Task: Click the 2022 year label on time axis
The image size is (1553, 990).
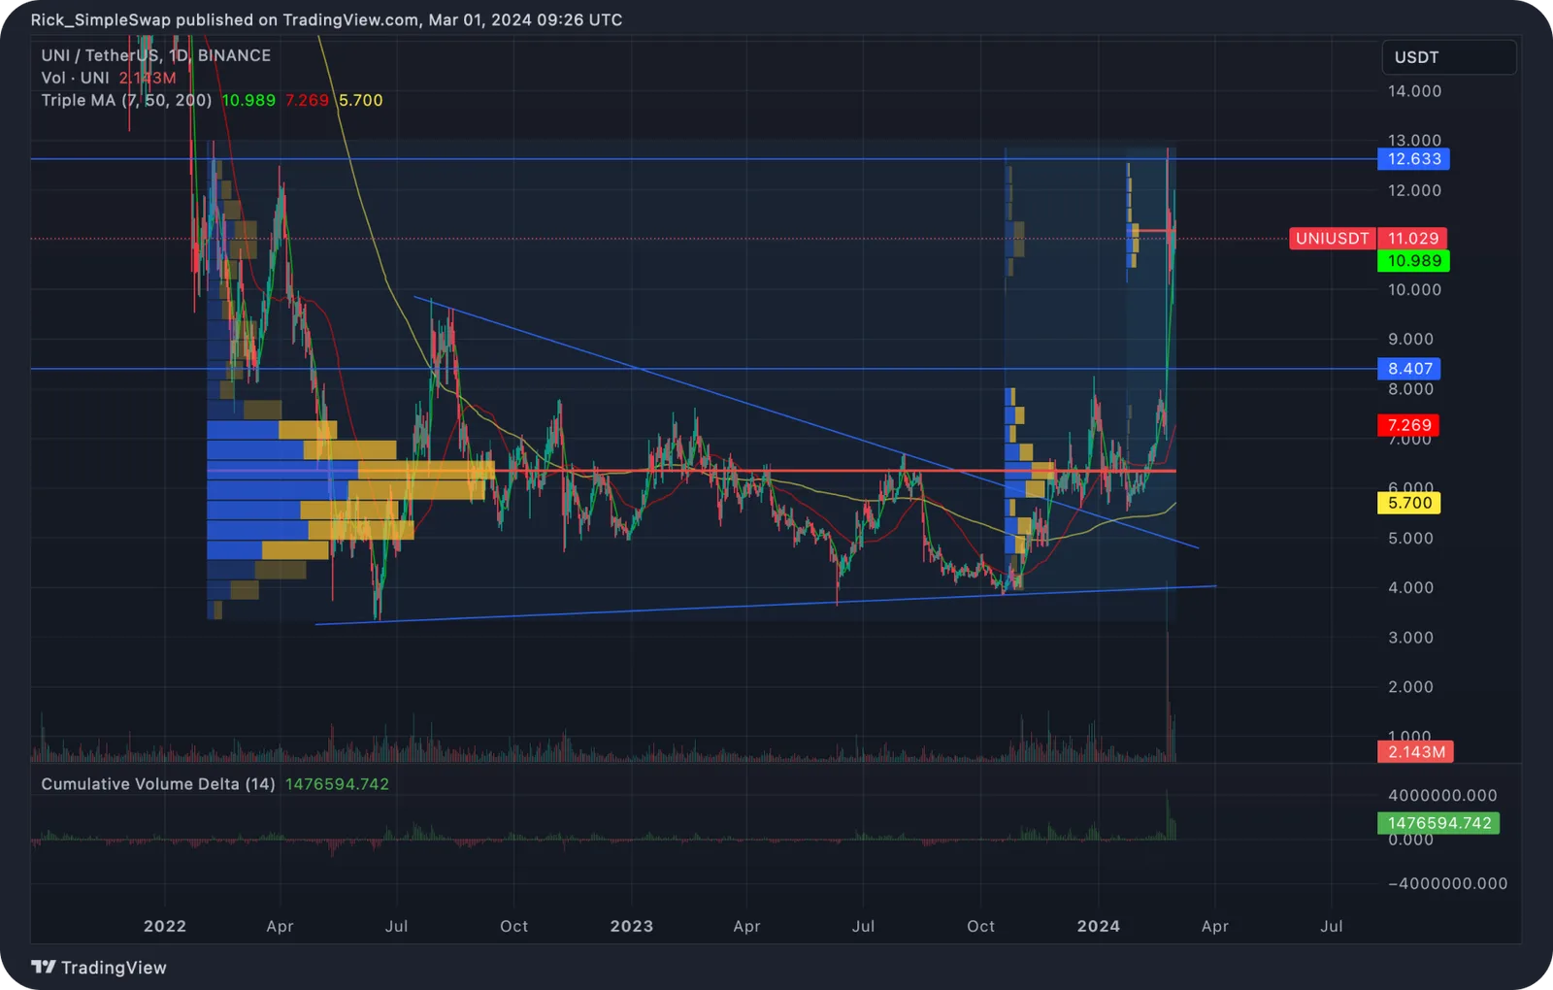Action: (165, 926)
